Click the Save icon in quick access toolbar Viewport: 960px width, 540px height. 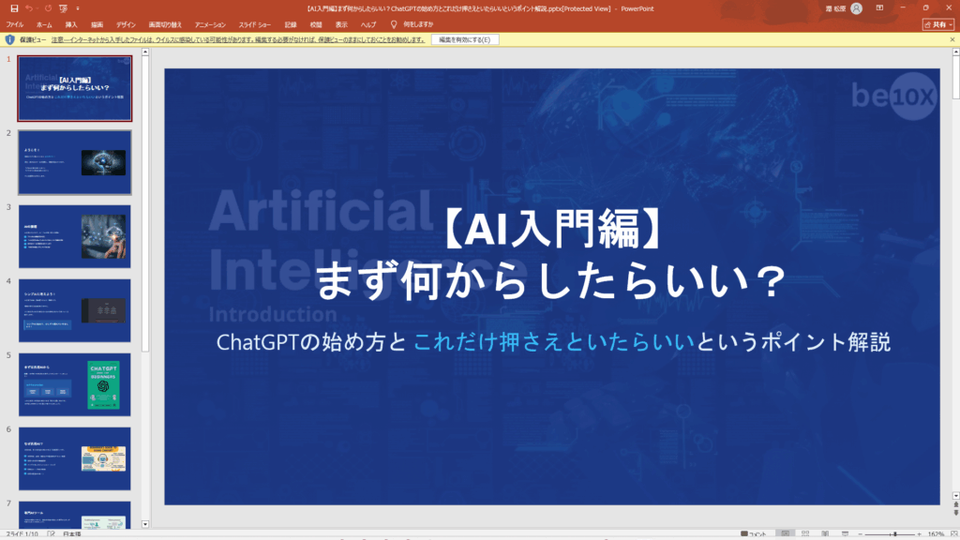point(14,8)
